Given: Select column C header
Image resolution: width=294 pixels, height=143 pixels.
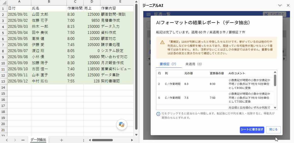Looking at the screenshot, I should point(75,2).
